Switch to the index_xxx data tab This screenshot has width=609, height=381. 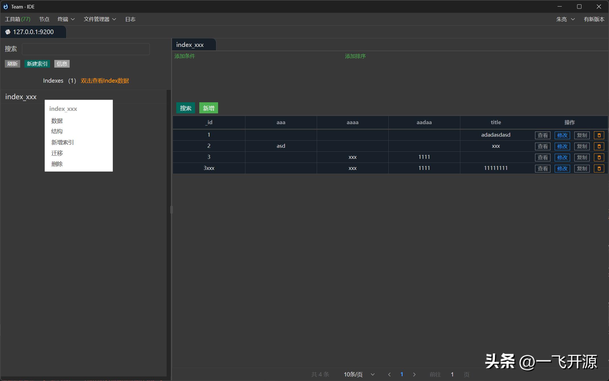pyautogui.click(x=190, y=45)
